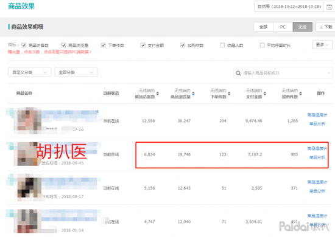Viewport: 335px width, 237px height.
Task: Open 单品分析 link for highlighted product
Action: click(317, 157)
